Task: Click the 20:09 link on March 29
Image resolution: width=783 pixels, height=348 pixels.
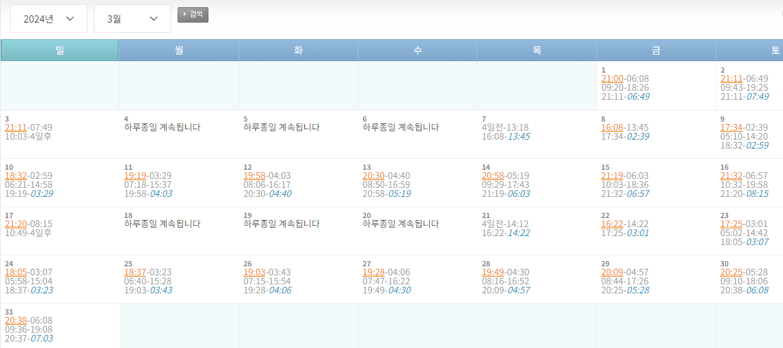Action: 613,272
